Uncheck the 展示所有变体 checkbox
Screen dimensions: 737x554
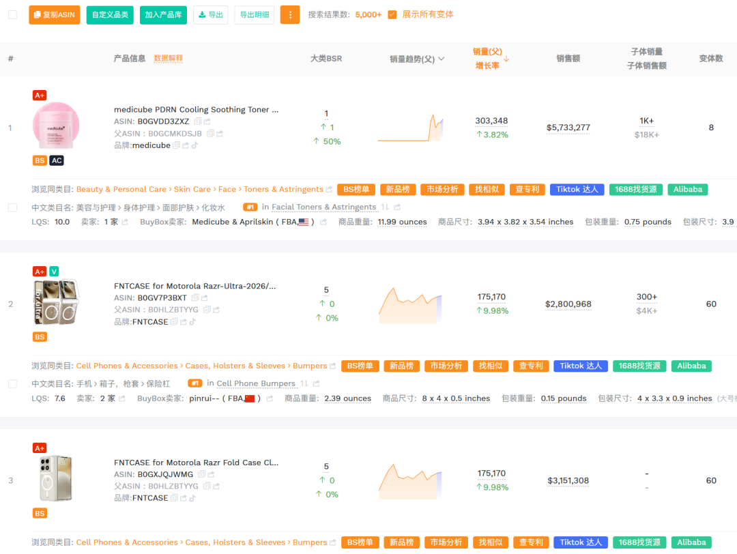coord(392,14)
